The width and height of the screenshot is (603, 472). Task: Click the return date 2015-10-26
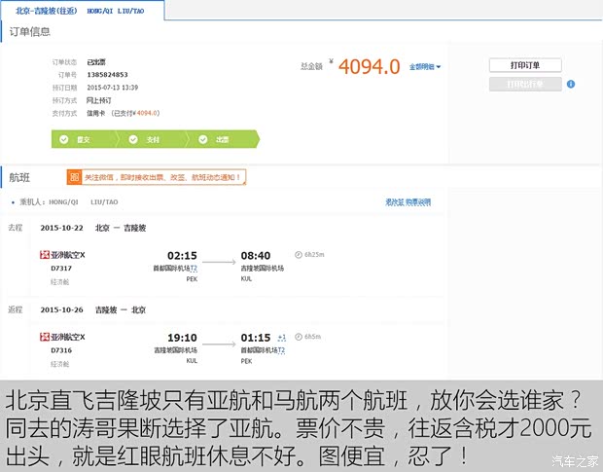(61, 310)
